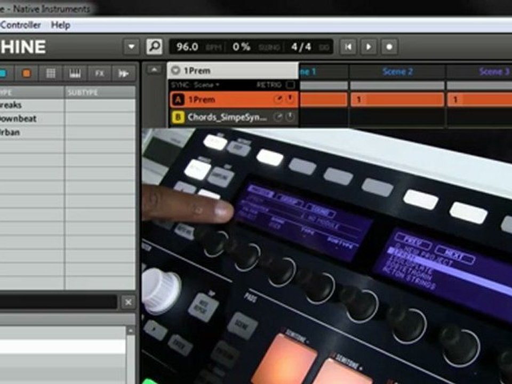This screenshot has height=384, width=512.
Task: Select the grid pattern browser filter icon
Action: pos(51,73)
